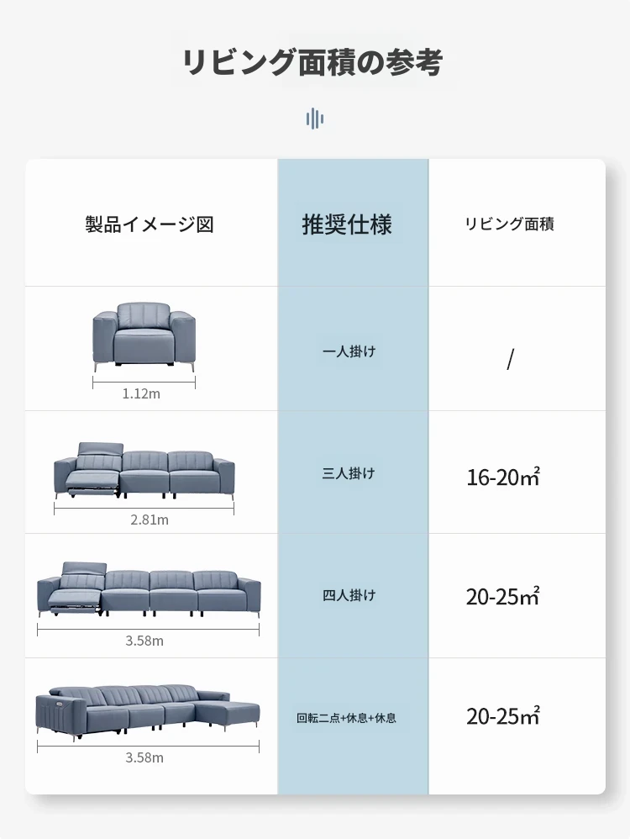Click the 四人掛け label
630x839 pixels.
[349, 595]
